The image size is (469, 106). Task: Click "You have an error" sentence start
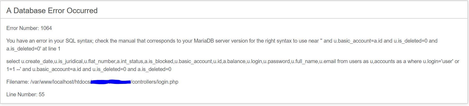[x=25, y=41]
